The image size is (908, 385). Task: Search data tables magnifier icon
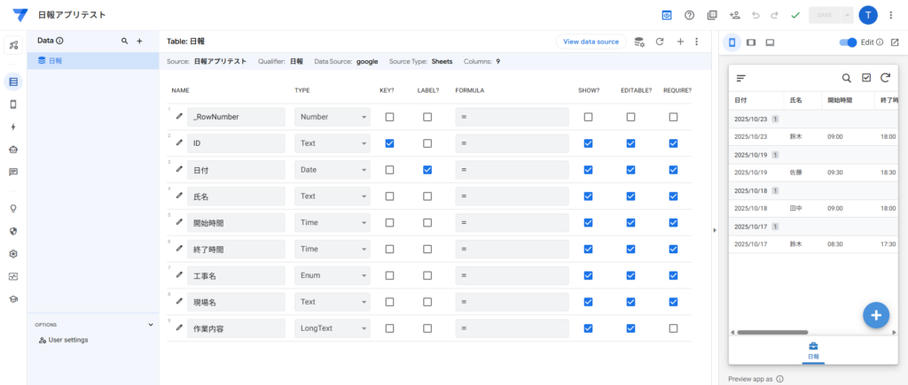(x=124, y=41)
